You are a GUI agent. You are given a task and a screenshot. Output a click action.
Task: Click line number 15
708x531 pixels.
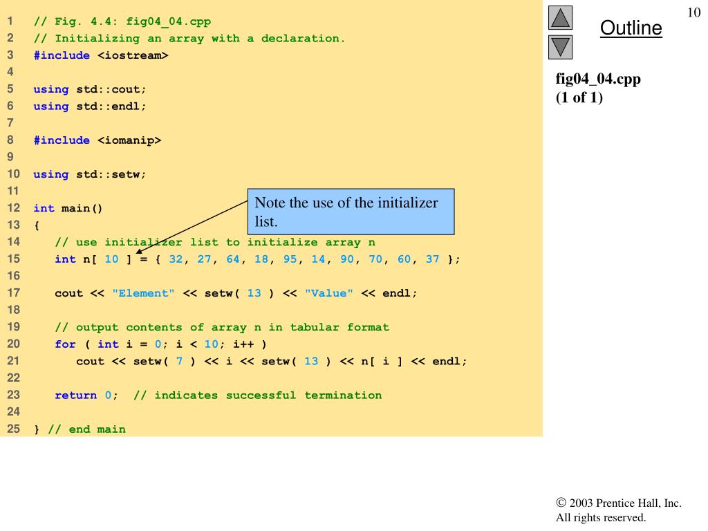pyautogui.click(x=14, y=259)
